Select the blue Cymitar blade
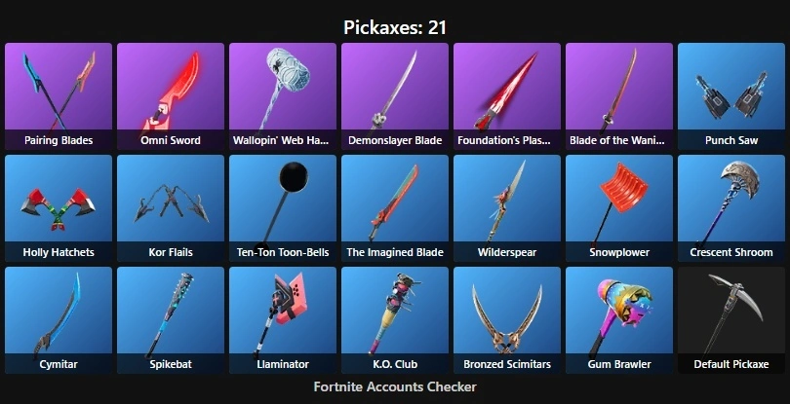Screen dimensions: 790x404 click(59, 320)
